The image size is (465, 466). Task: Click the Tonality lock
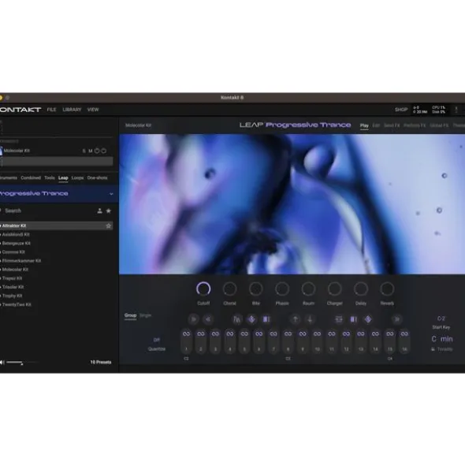tap(433, 349)
